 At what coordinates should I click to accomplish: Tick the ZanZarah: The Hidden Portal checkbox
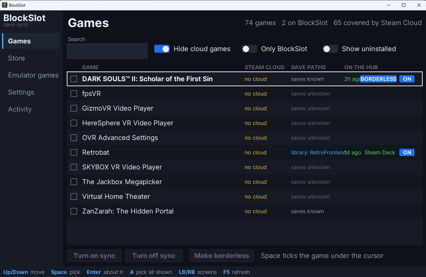pos(74,211)
